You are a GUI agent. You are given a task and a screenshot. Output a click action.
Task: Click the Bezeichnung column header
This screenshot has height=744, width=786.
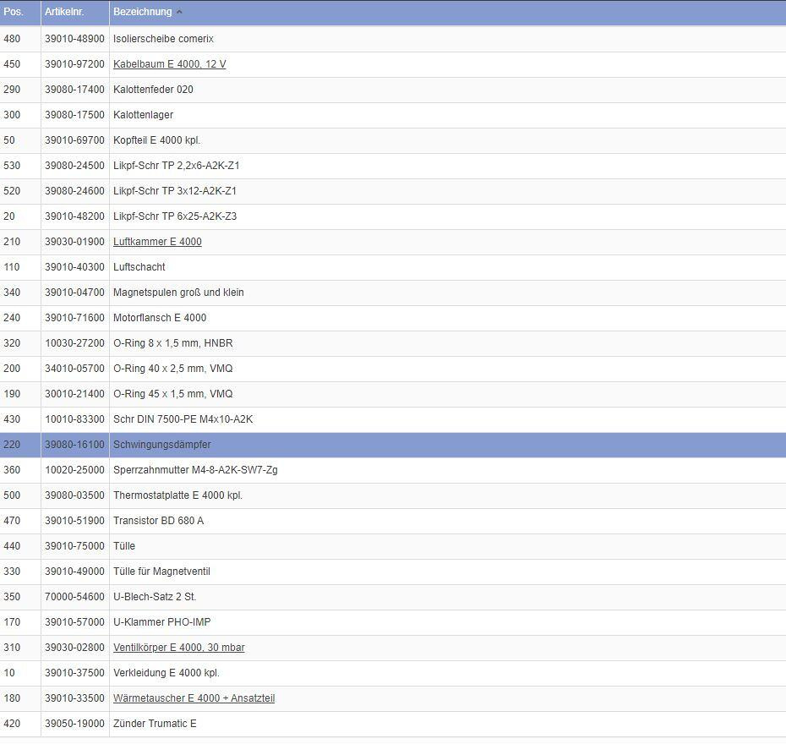pos(142,12)
